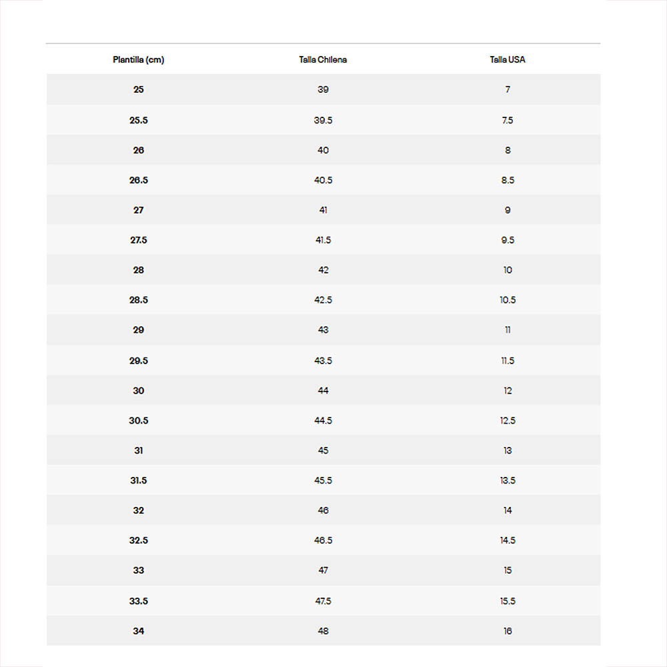The height and width of the screenshot is (667, 667).
Task: Click Chilean size 39.5 cell
Action: 323,120
